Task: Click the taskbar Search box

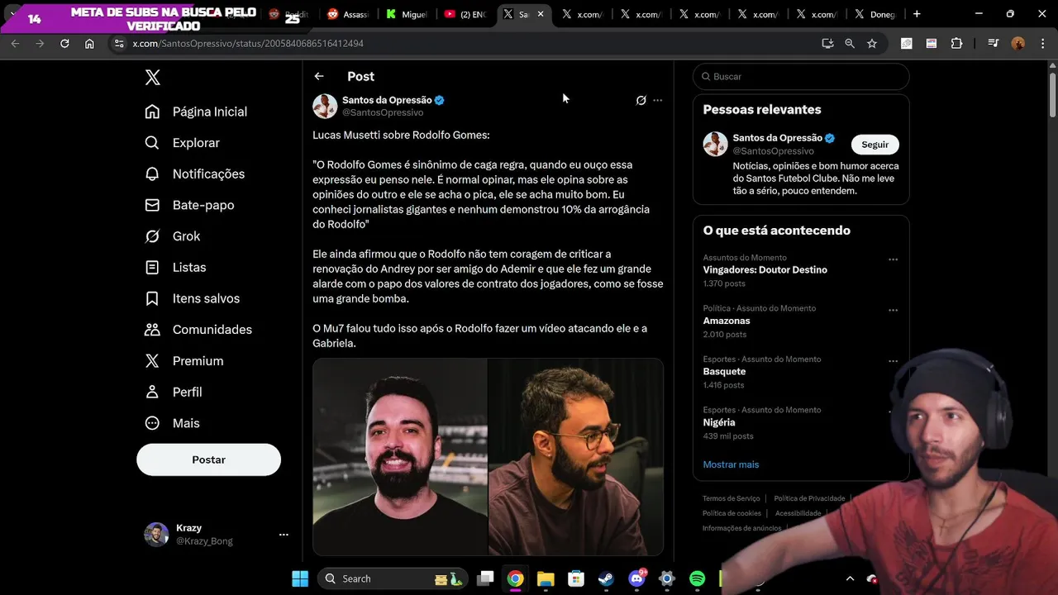Action: click(x=393, y=578)
